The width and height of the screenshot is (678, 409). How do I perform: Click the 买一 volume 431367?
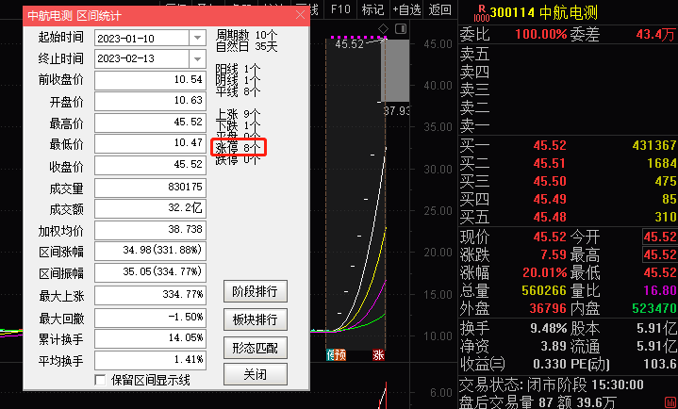click(654, 145)
